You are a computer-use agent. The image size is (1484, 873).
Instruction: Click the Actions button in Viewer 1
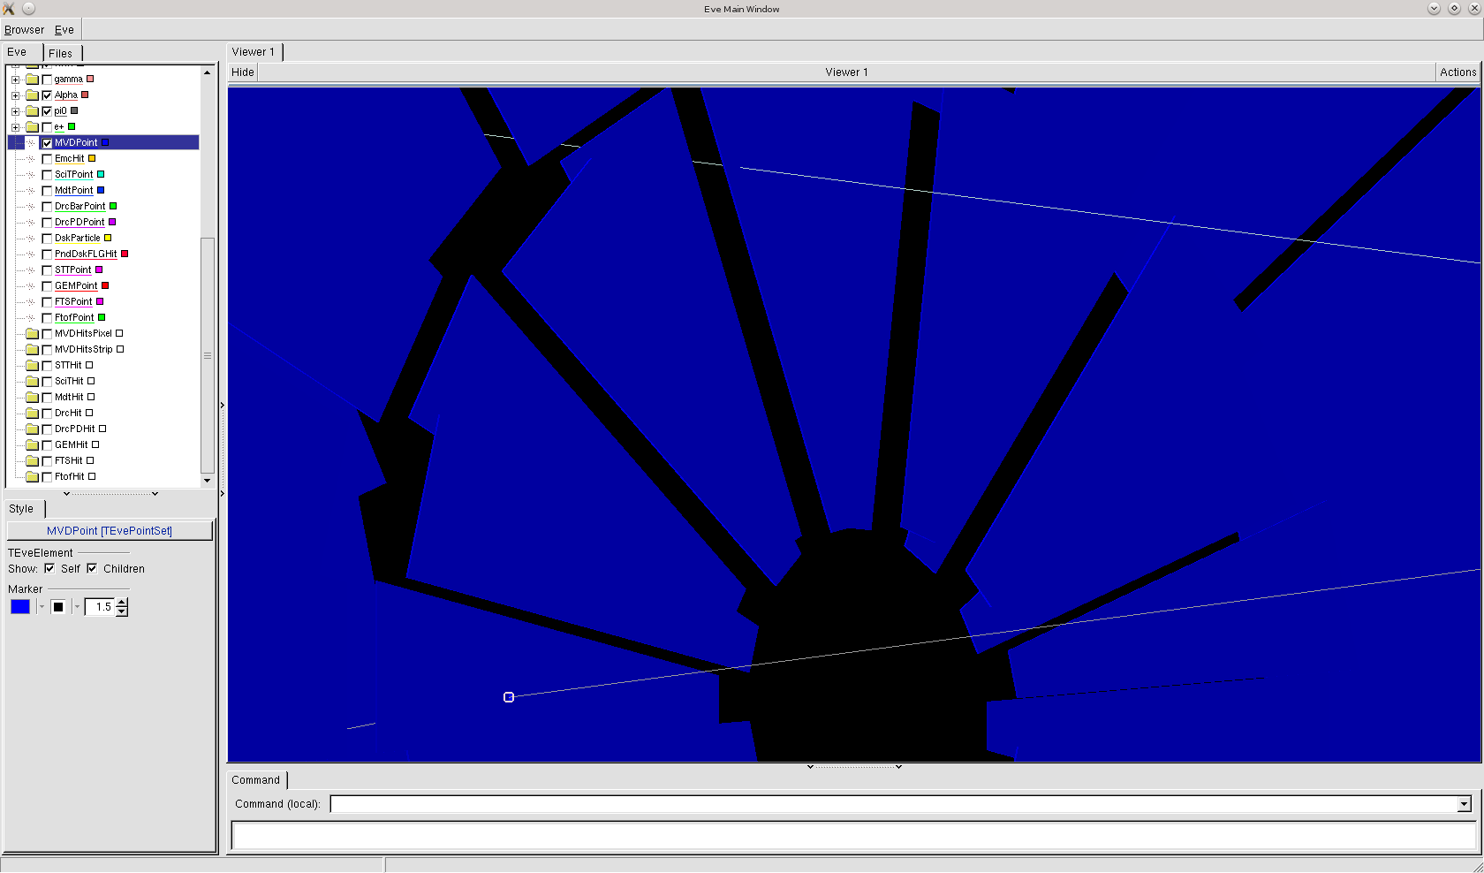pyautogui.click(x=1457, y=72)
